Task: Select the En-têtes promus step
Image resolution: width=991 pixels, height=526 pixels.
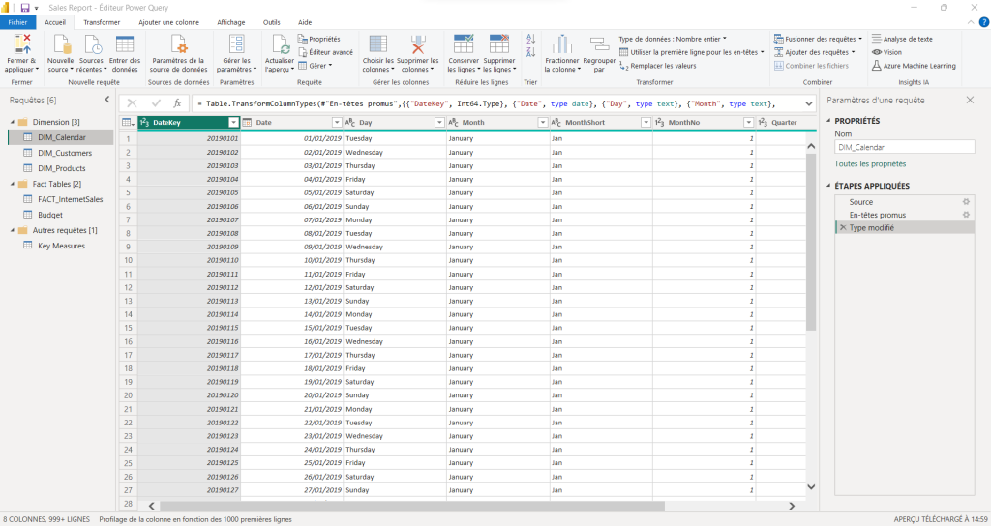Action: (905, 215)
